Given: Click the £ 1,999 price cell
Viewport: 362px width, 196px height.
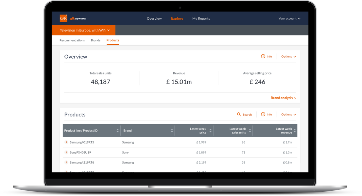Looking at the screenshot, I should point(201,142).
